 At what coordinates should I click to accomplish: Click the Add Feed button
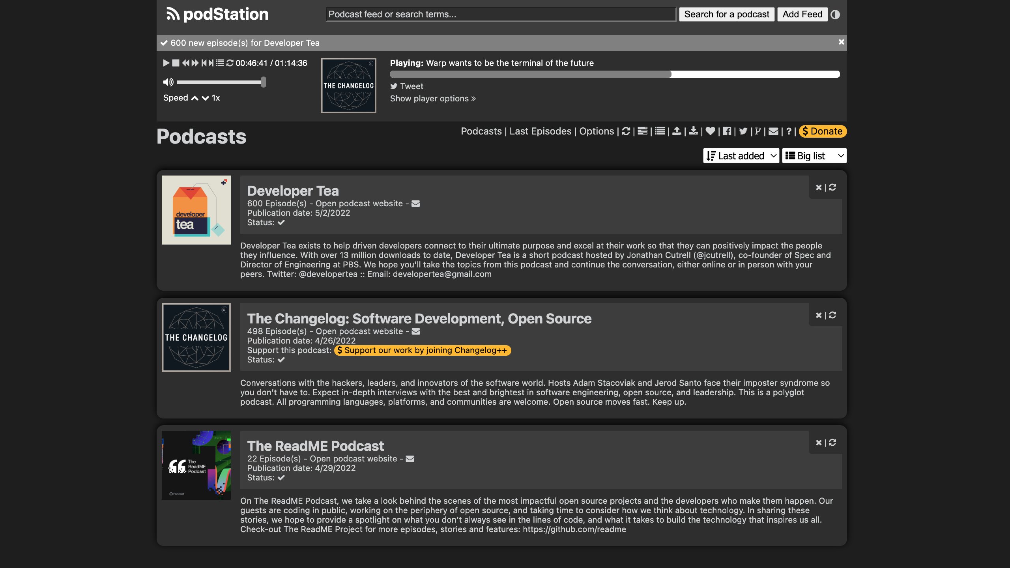pos(802,15)
